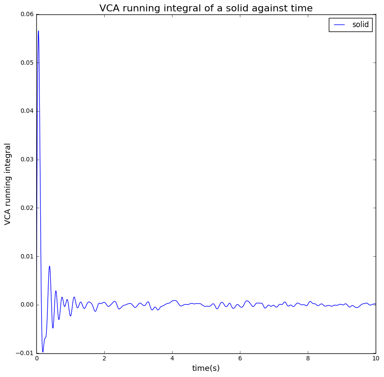The height and width of the screenshot is (377, 384).
Task: Click the x-axis tick label 10
Action: click(x=376, y=359)
